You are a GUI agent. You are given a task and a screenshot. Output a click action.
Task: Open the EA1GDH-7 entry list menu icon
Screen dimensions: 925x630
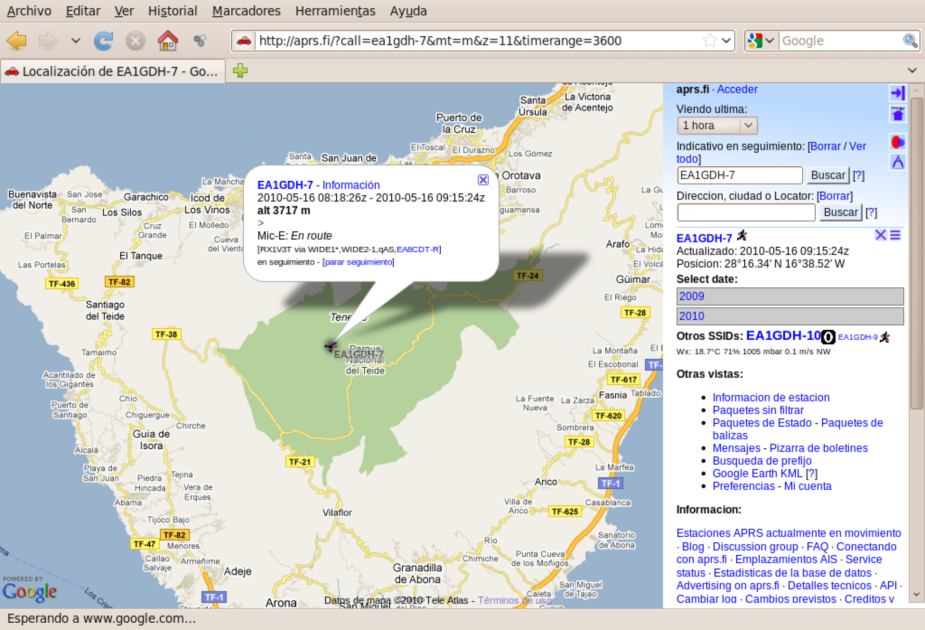[895, 235]
